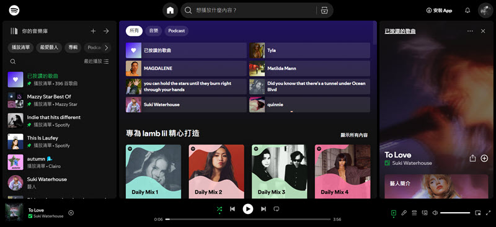Open the Daily Mix 2 card

point(216,172)
